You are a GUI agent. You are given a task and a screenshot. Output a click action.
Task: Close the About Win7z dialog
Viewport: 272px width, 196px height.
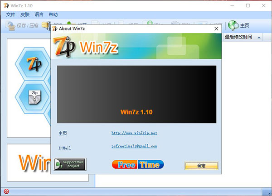(x=216, y=29)
